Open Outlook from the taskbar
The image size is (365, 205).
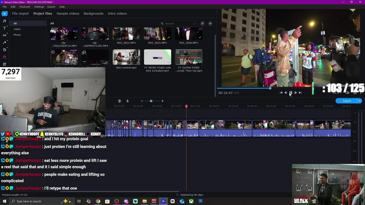click(x=182, y=201)
